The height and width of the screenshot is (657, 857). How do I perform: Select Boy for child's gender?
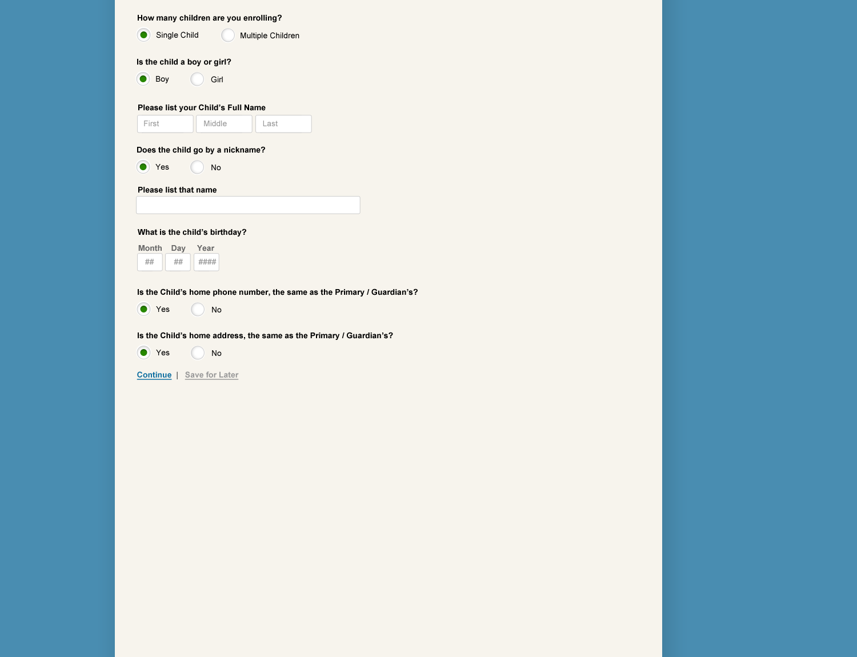pos(143,79)
